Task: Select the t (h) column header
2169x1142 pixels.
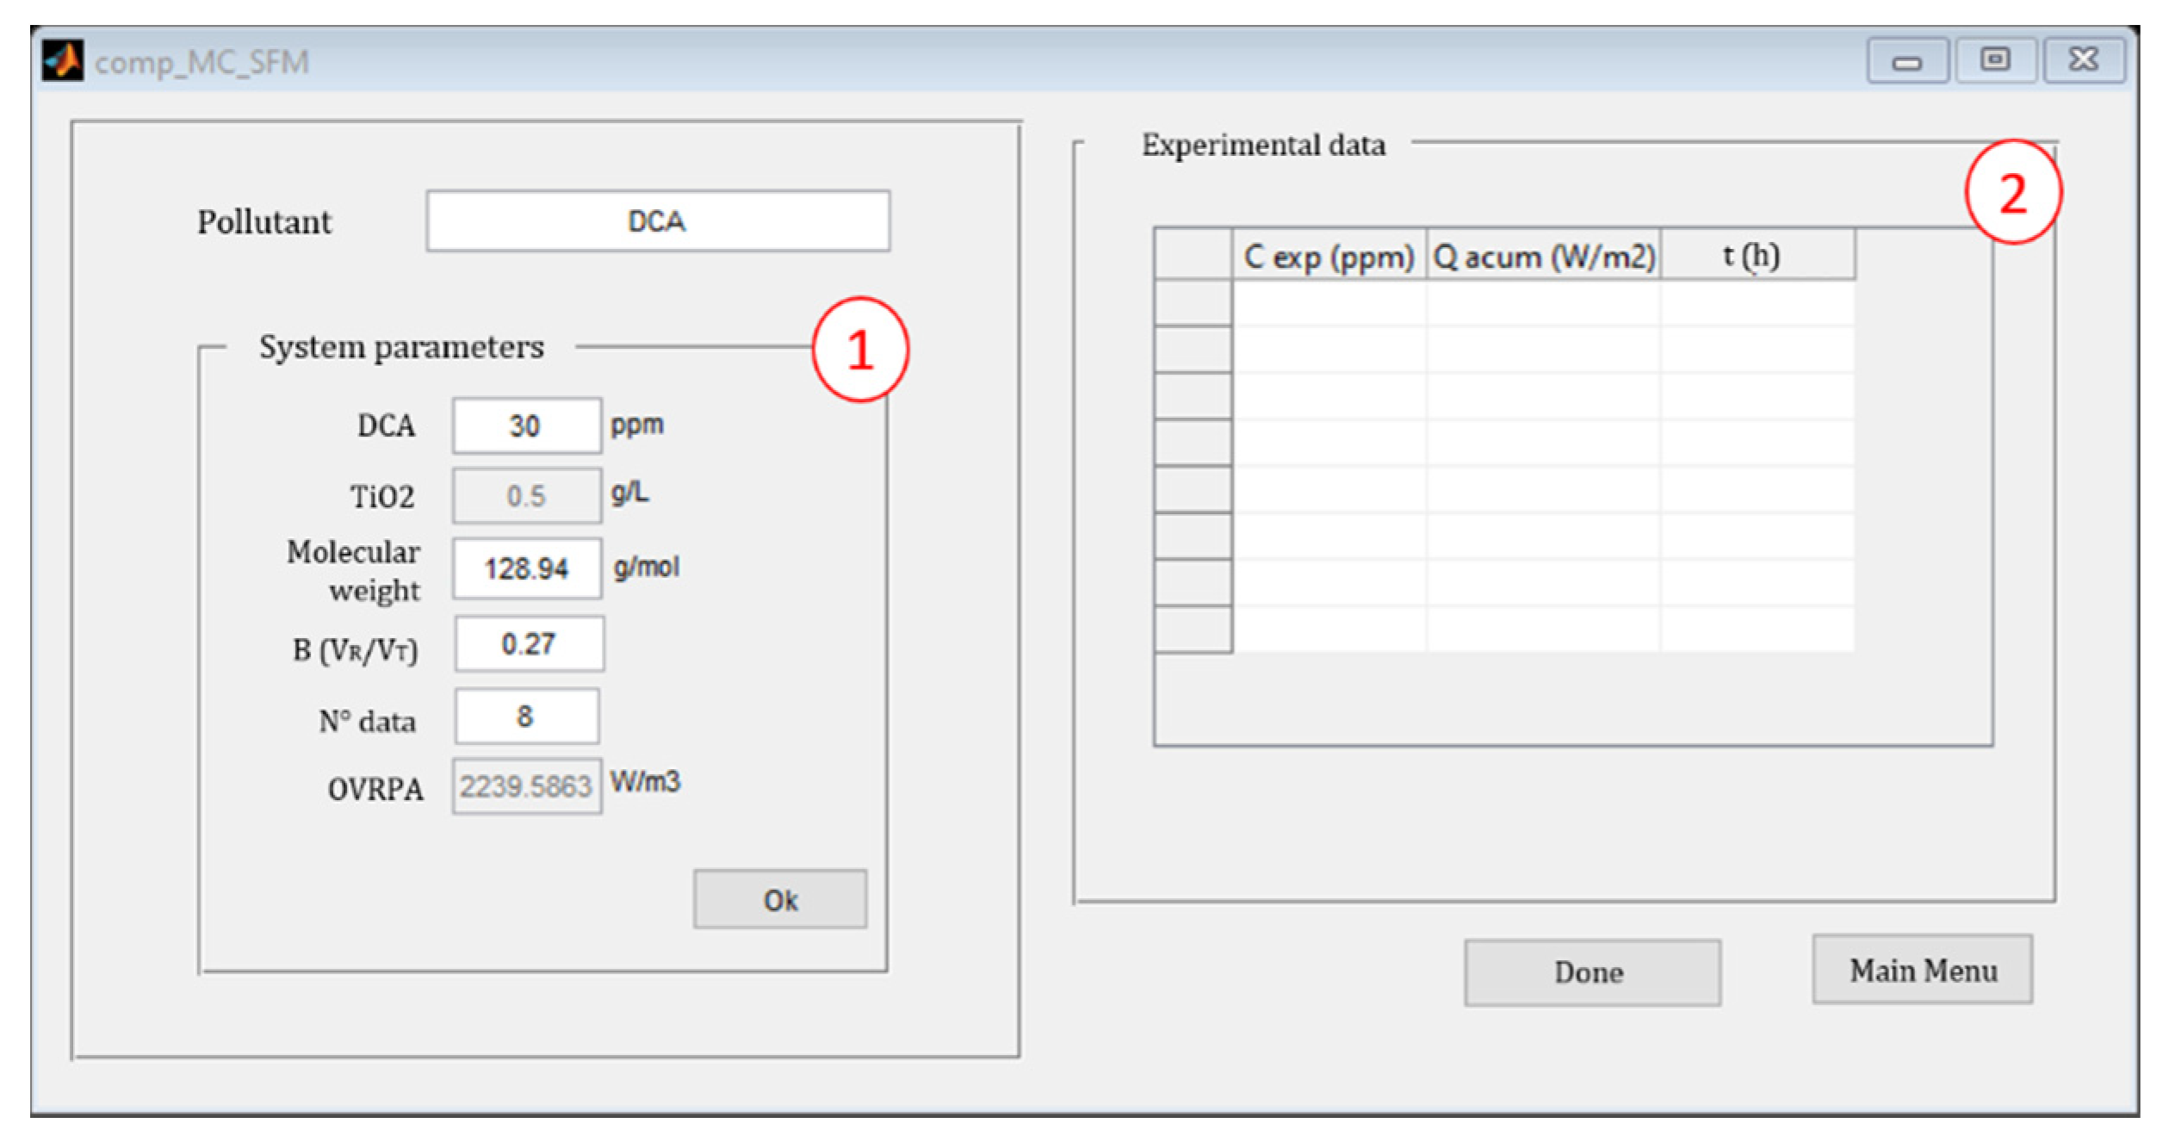Action: [x=1757, y=256]
